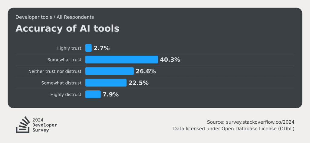
Task: Click the Stack Overflow logo icon
Action: pos(23,125)
